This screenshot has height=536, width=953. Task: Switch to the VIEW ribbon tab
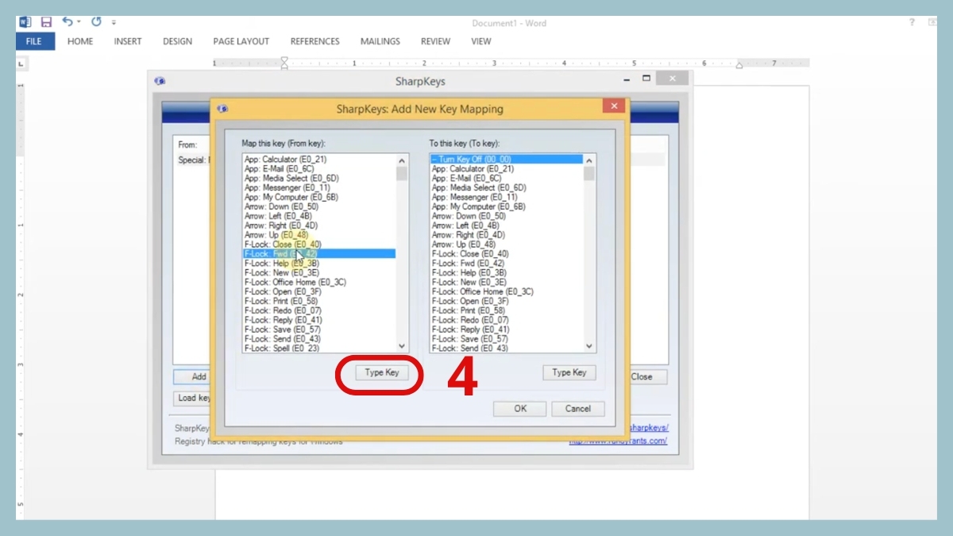481,41
